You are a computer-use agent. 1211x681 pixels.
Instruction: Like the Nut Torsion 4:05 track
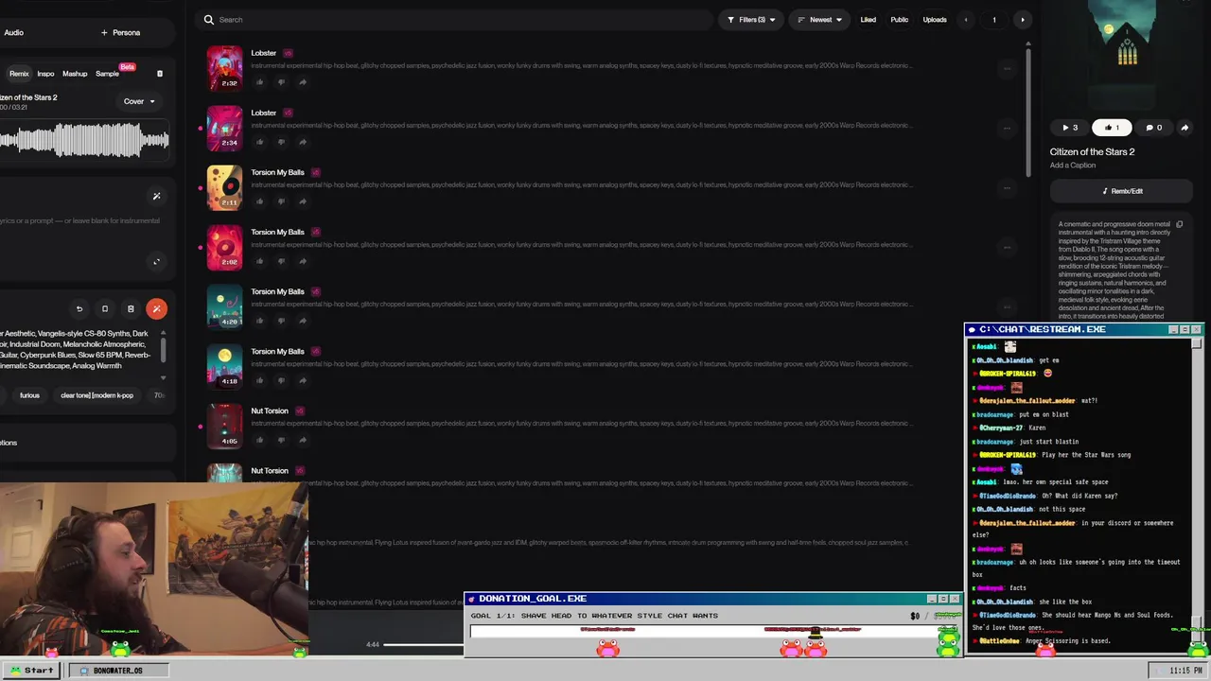click(259, 440)
